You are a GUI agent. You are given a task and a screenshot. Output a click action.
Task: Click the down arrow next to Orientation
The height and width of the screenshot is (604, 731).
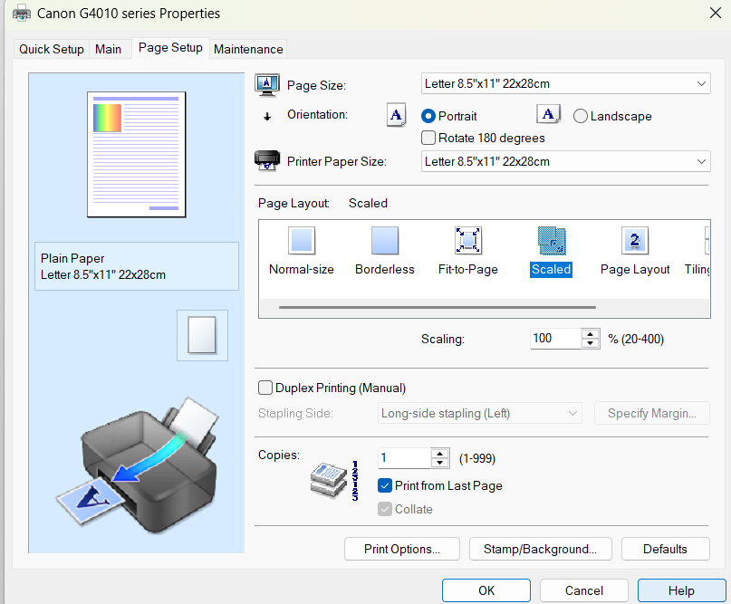click(267, 117)
